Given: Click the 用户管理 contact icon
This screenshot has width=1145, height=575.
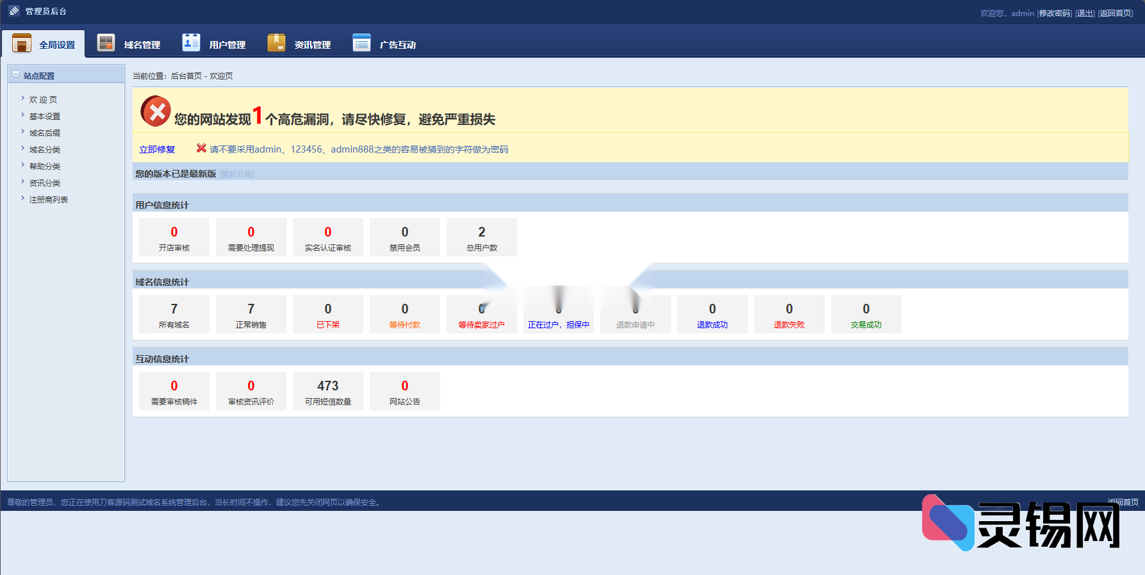Looking at the screenshot, I should coord(191,42).
